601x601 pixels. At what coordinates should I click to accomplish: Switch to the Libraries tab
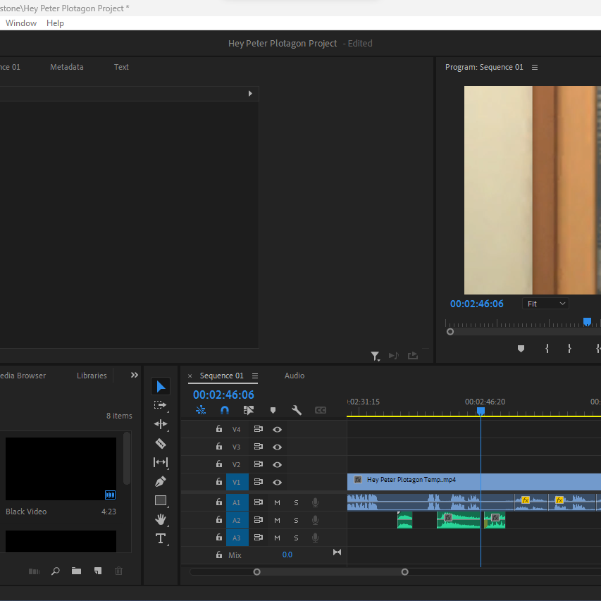(92, 376)
